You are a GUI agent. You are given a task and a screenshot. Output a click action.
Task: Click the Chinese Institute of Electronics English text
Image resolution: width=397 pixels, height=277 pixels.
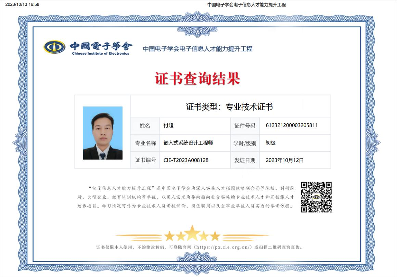pos(101,53)
